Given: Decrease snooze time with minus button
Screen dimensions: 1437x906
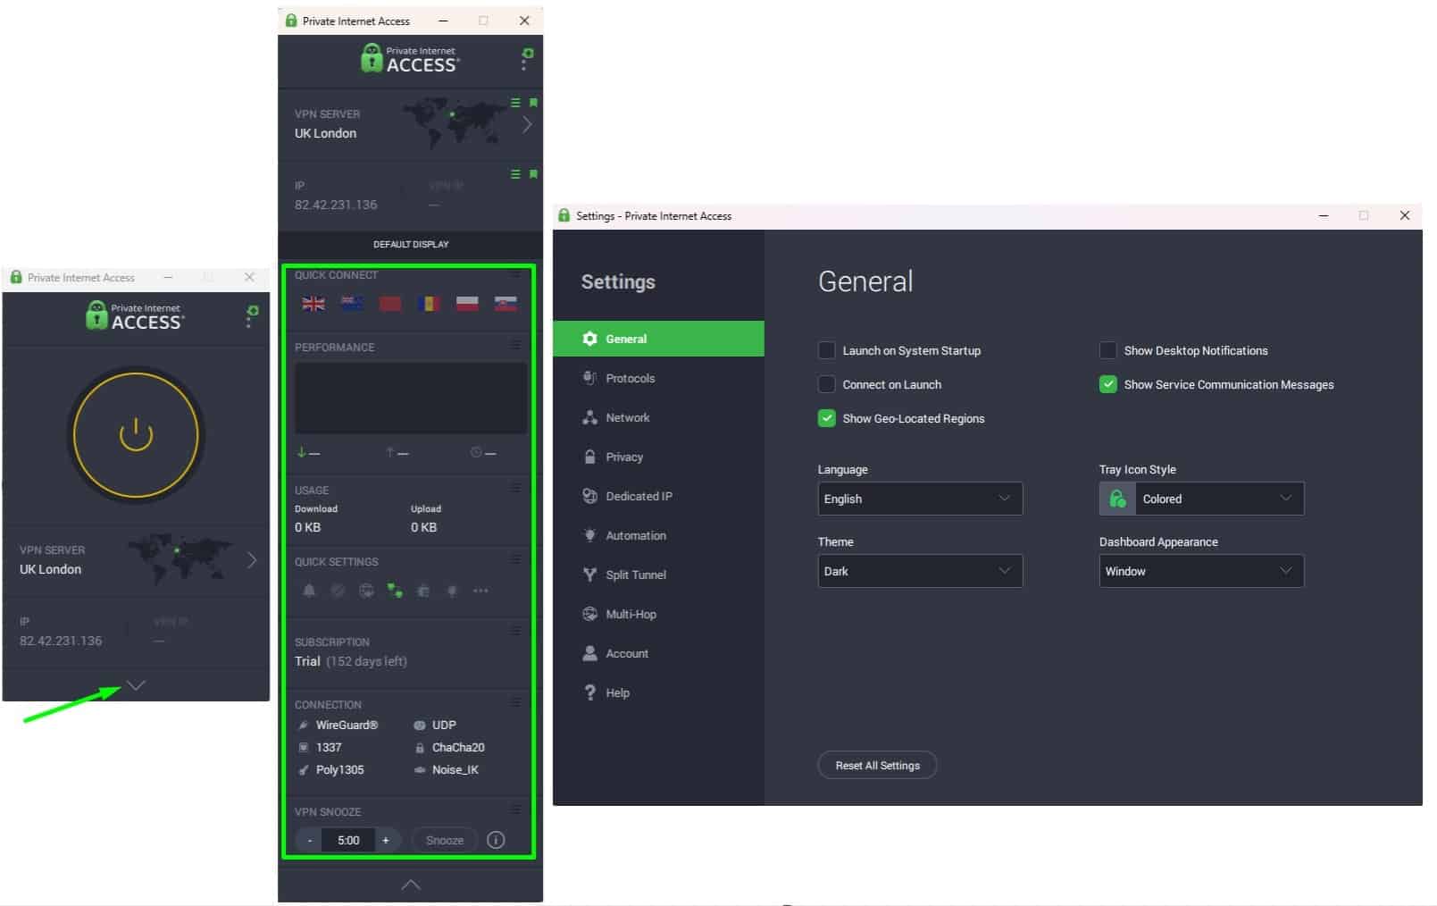Looking at the screenshot, I should (x=310, y=840).
